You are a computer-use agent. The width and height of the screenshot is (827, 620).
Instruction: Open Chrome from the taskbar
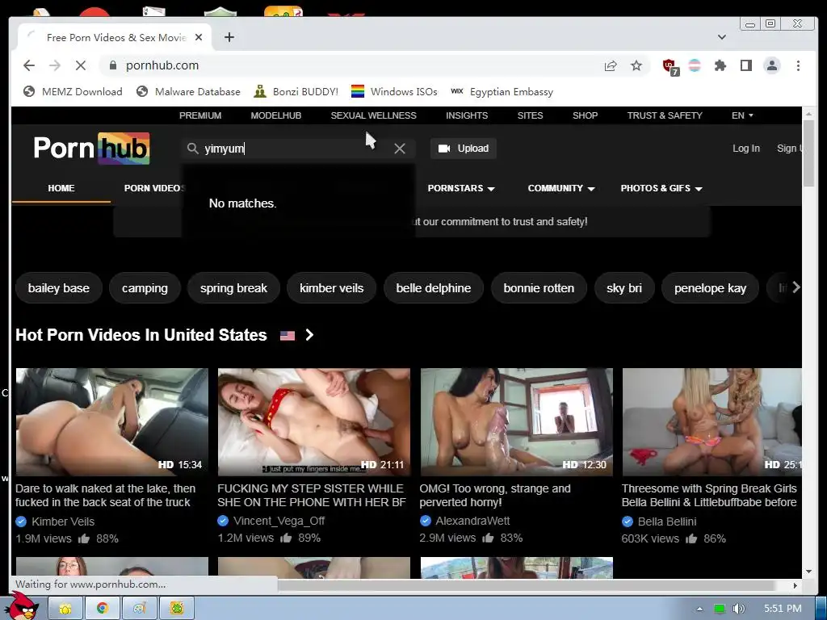pos(103,609)
